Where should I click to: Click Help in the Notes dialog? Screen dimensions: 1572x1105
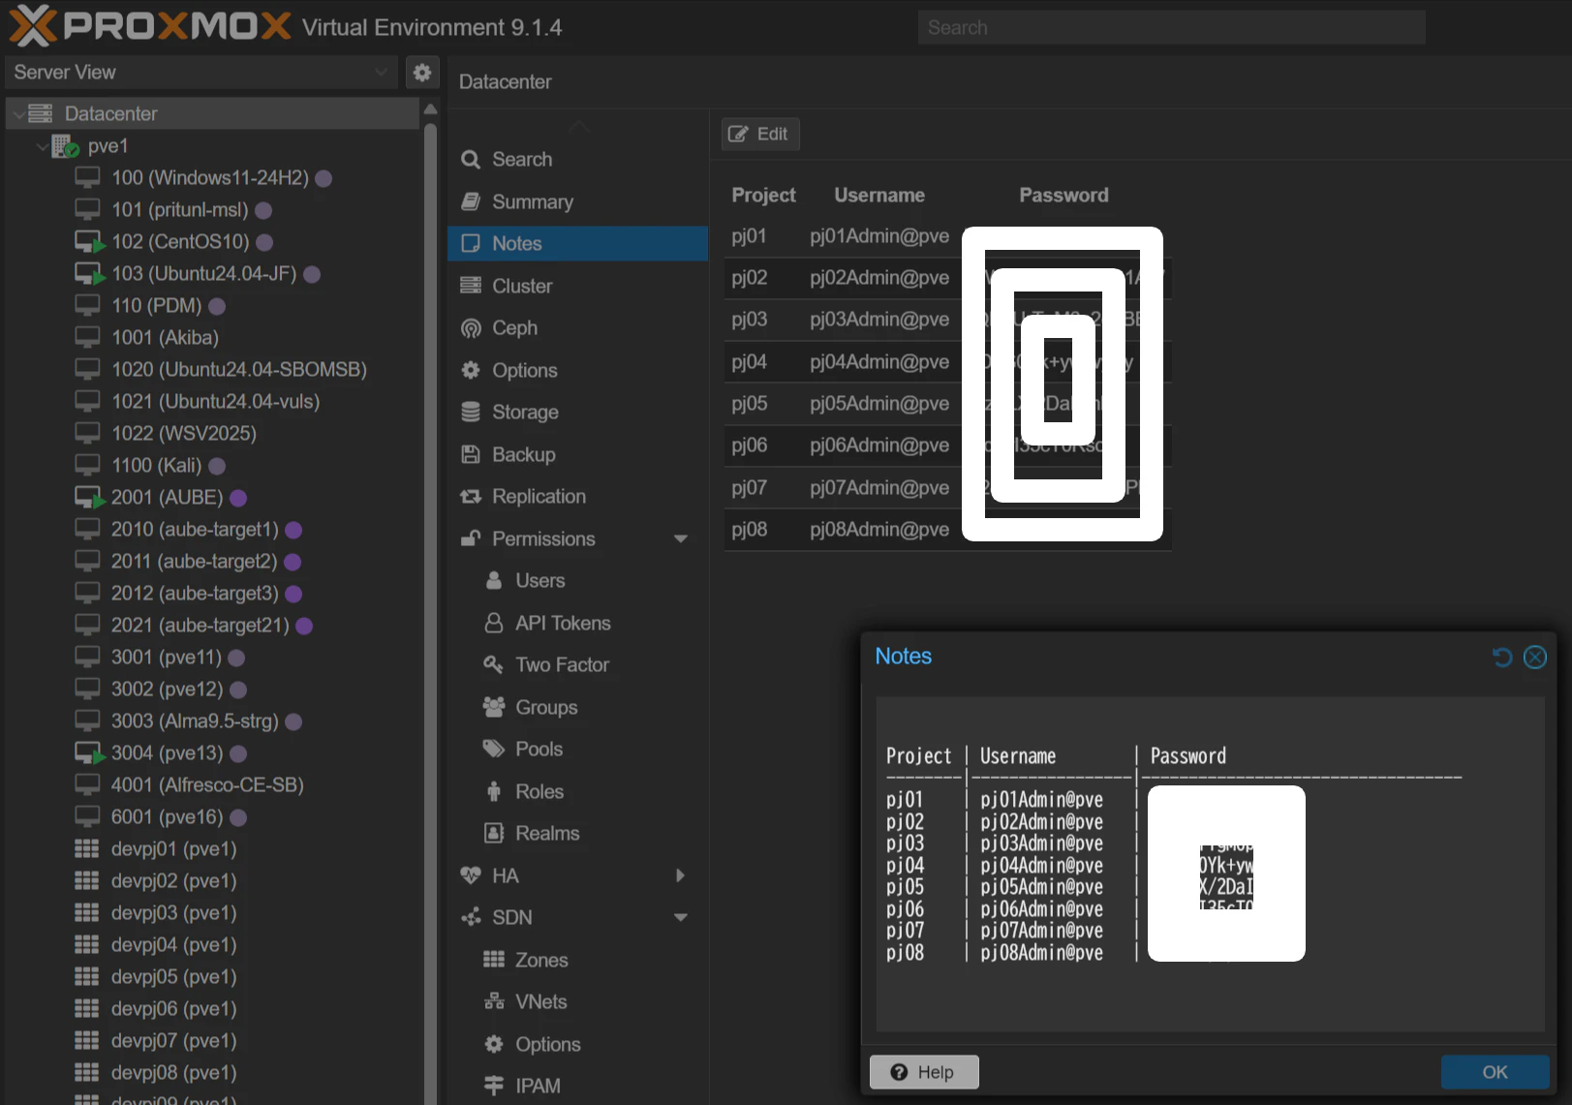click(x=924, y=1072)
